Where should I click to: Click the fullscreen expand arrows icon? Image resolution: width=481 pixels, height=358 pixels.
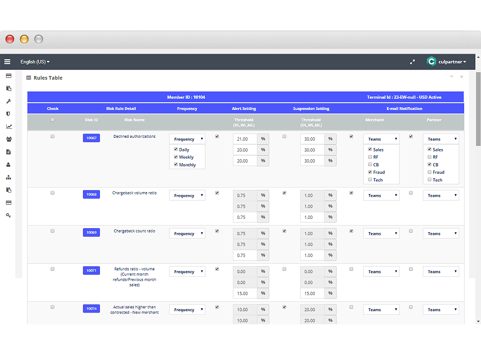[x=413, y=61]
